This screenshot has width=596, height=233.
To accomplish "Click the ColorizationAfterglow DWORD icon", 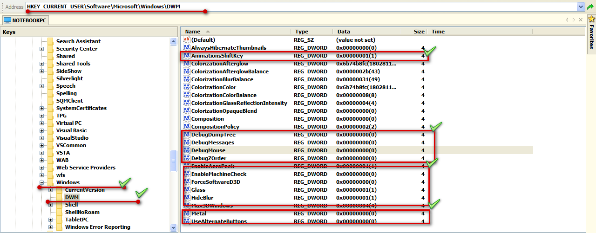I will point(187,64).
